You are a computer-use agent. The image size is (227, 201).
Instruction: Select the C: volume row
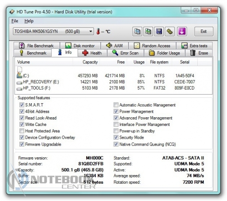tap(113, 75)
